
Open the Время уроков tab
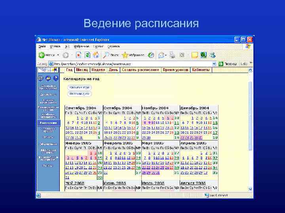click(175, 70)
